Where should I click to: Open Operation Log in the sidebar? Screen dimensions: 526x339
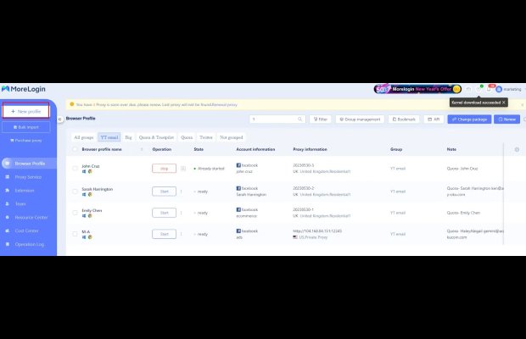[x=29, y=244]
